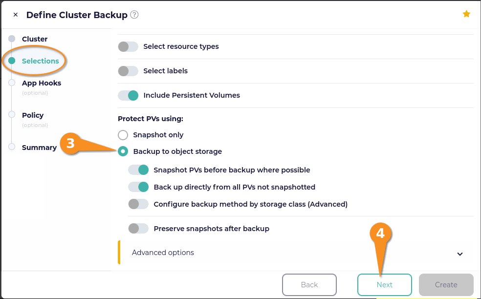Screen dimensions: 481x299
Task: Open the App Hooks step
Action: 42,83
